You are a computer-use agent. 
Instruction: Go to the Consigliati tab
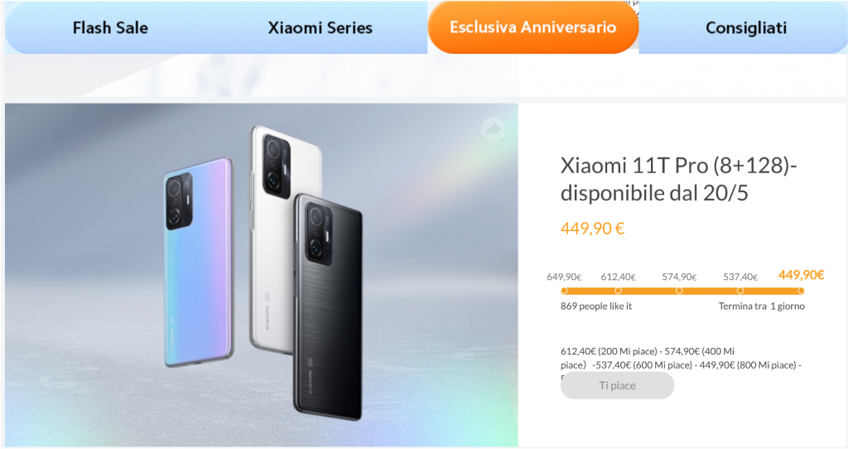coord(746,27)
